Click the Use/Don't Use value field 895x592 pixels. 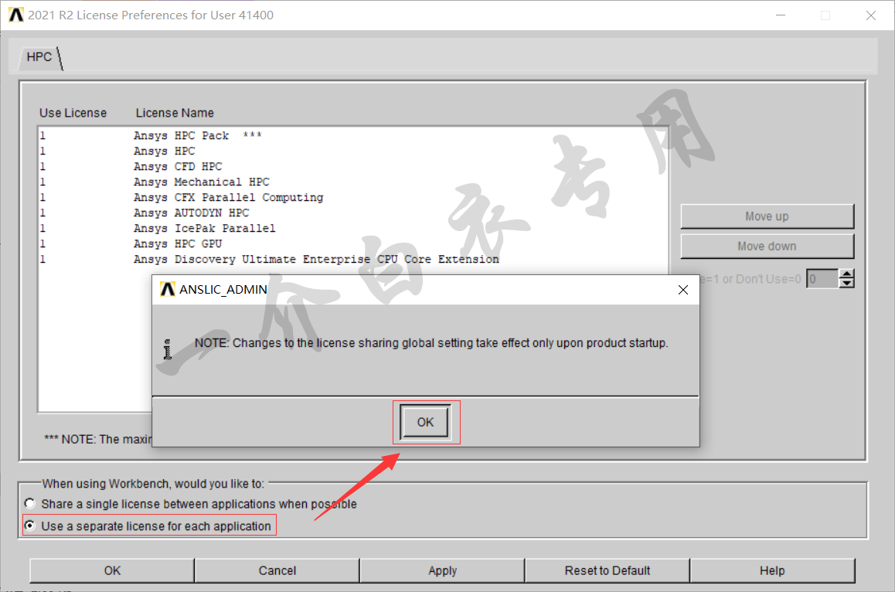pos(822,279)
